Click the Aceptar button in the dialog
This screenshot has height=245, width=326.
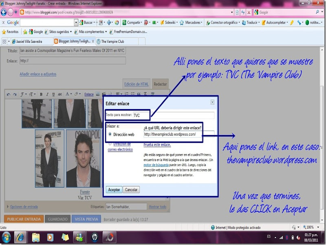pos(114,190)
